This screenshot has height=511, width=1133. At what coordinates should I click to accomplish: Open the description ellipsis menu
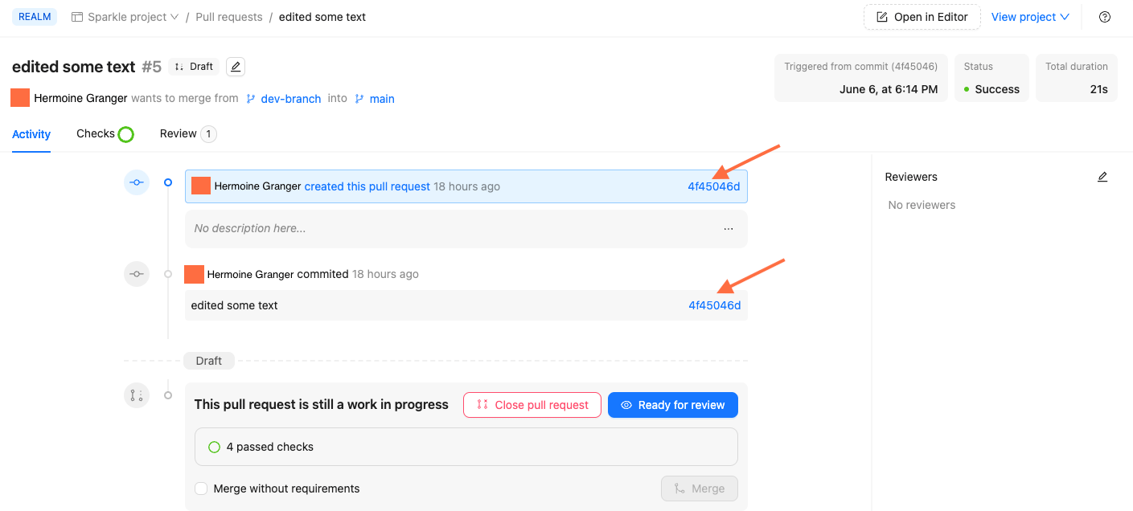729,229
